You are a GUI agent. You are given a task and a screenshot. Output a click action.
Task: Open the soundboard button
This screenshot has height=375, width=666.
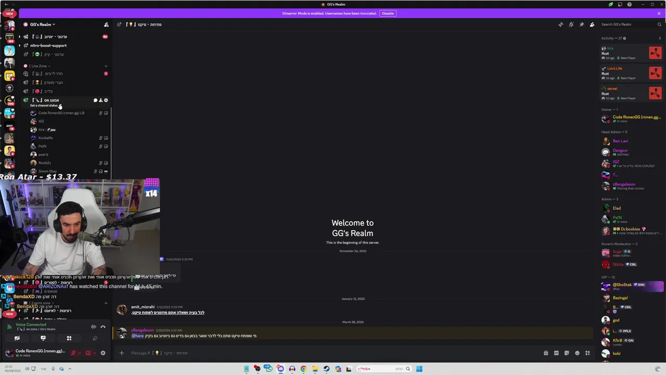point(95,338)
